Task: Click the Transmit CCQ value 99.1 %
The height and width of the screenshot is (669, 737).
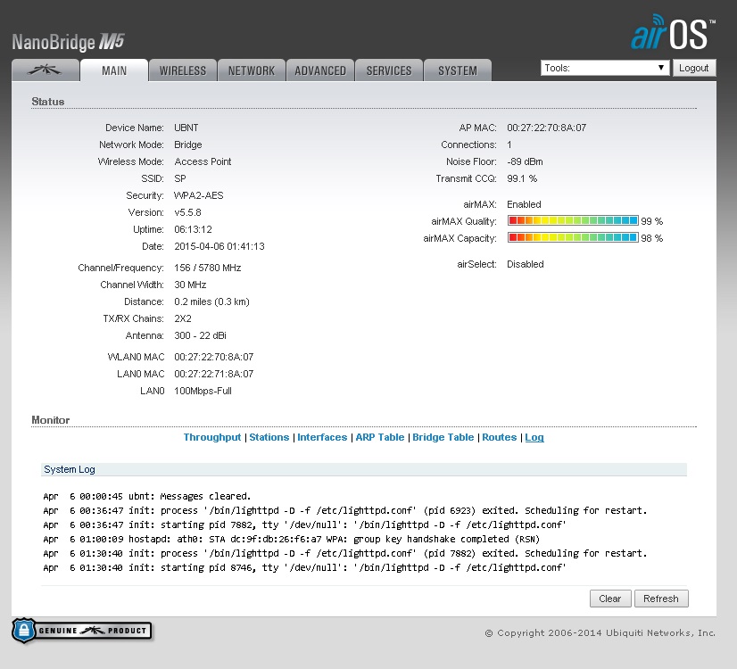Action: [522, 178]
